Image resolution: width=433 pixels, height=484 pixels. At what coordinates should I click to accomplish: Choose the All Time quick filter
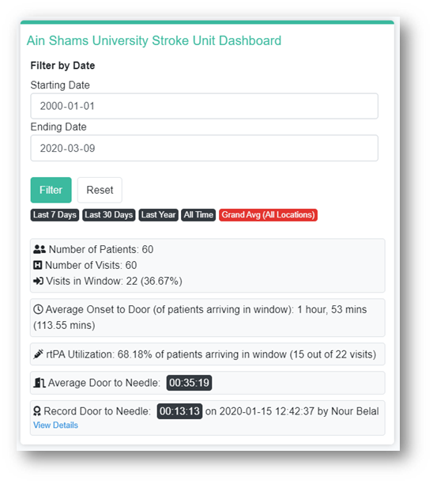pyautogui.click(x=198, y=215)
